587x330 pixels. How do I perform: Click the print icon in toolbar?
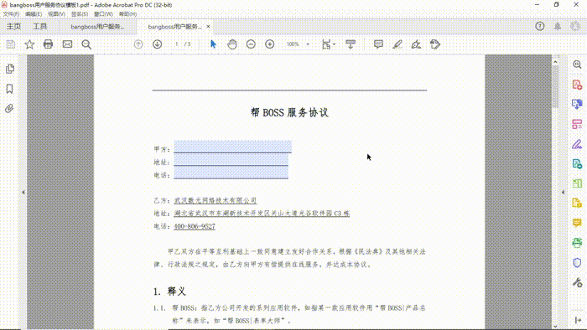tap(48, 44)
